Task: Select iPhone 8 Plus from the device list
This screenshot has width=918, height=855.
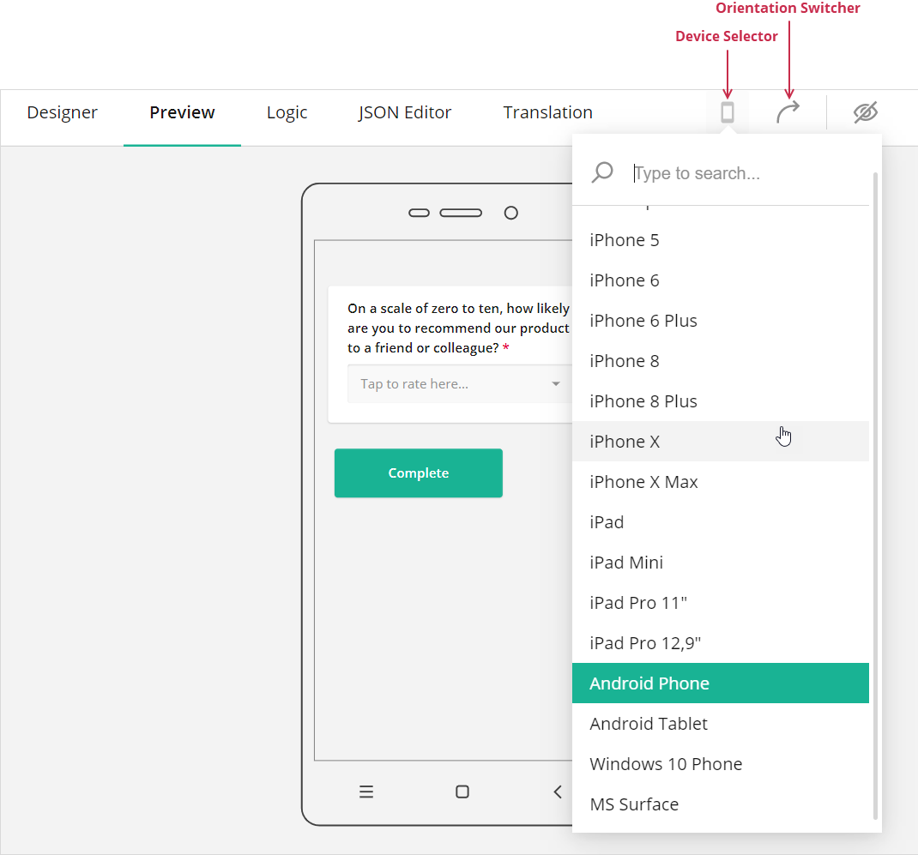Action: coord(643,400)
